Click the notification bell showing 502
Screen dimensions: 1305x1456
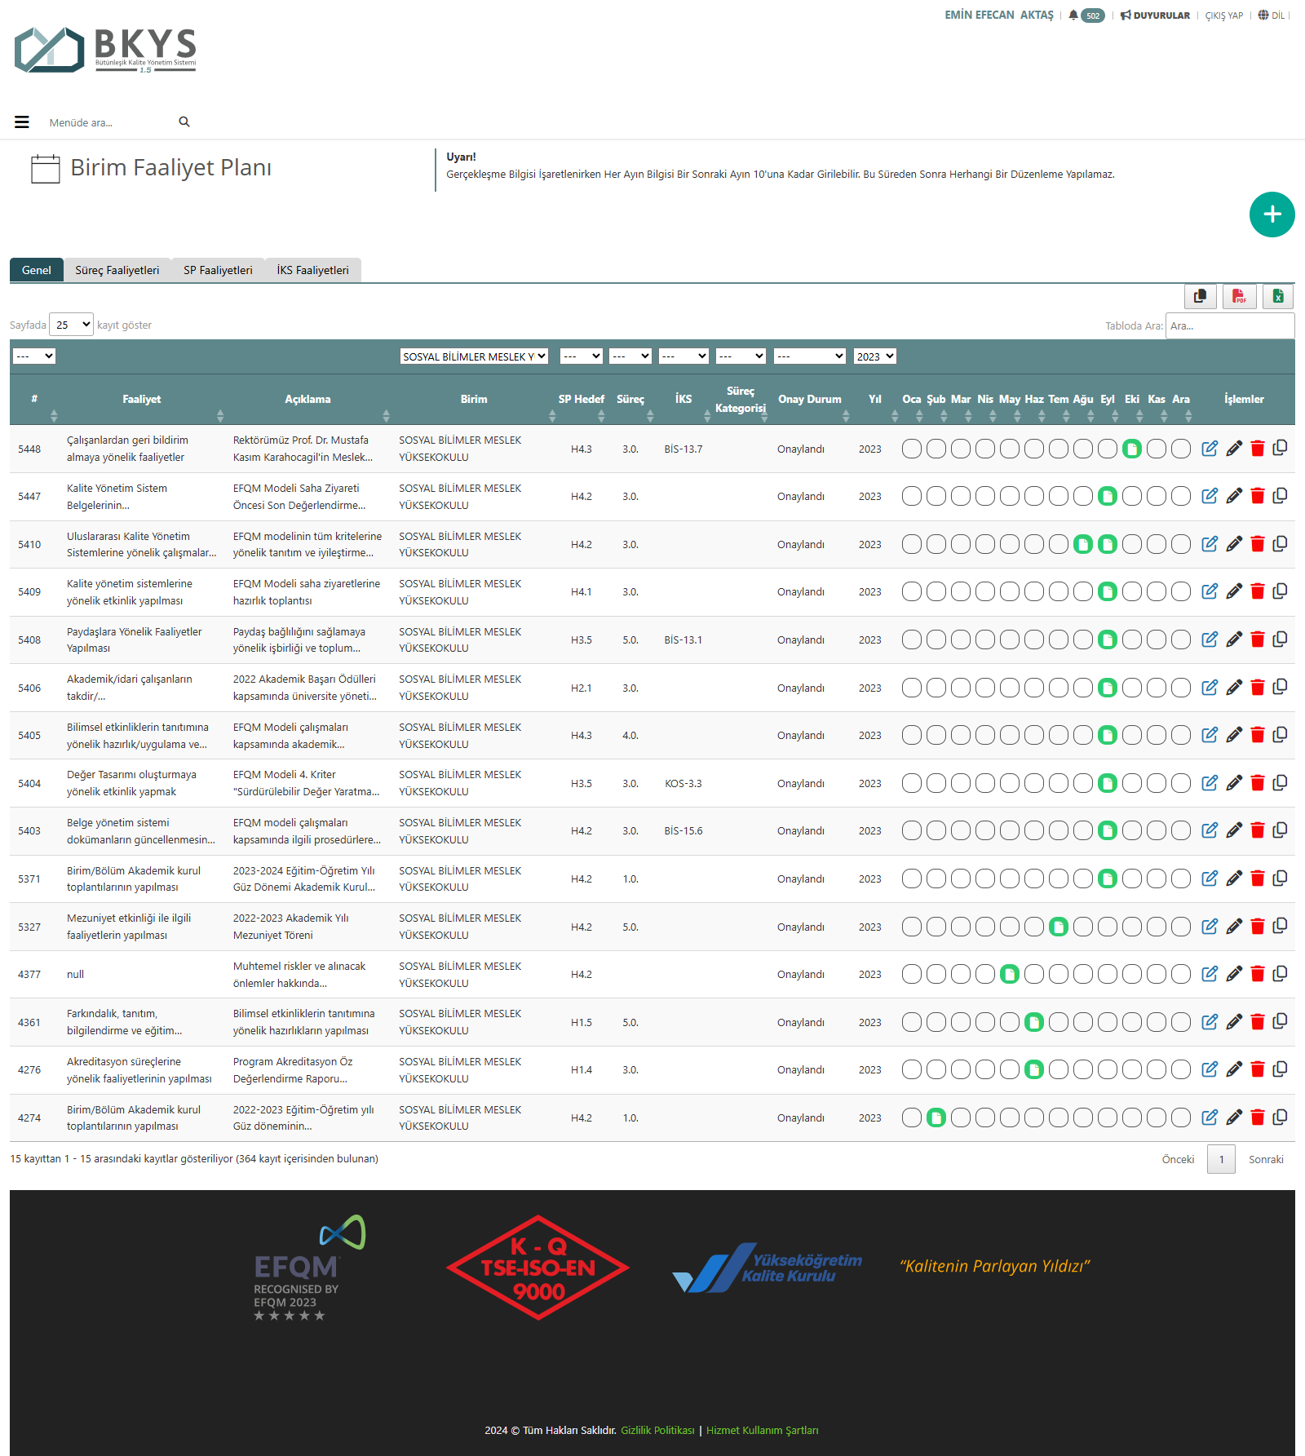click(x=1086, y=15)
